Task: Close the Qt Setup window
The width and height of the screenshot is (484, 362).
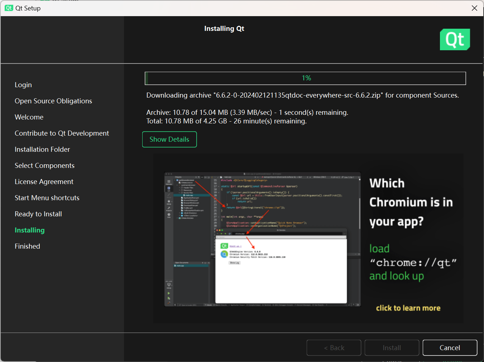Action: point(474,8)
